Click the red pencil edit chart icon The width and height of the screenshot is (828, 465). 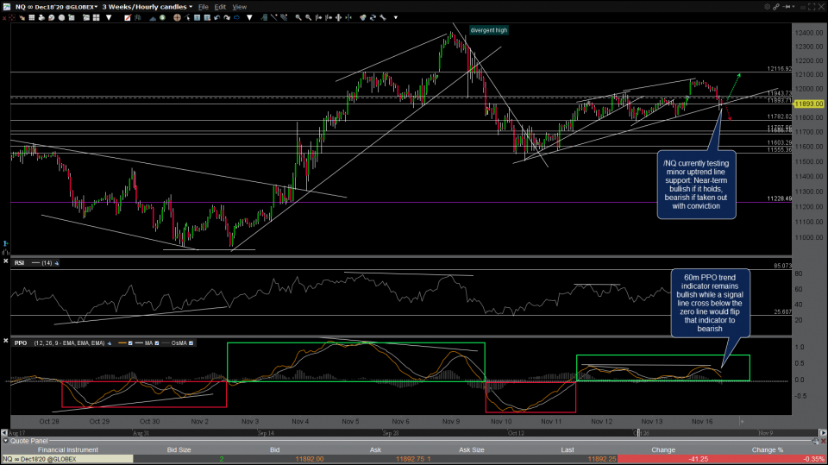pyautogui.click(x=128, y=17)
